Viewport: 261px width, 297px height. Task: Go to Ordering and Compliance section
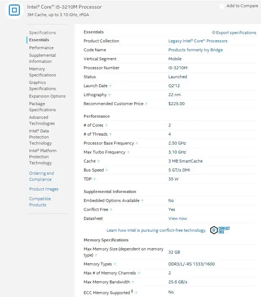point(42,176)
